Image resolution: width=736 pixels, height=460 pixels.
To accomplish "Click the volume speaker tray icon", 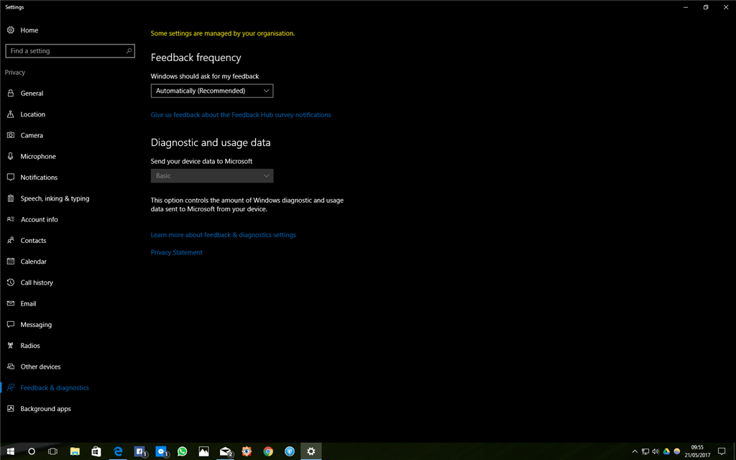I will coord(655,451).
